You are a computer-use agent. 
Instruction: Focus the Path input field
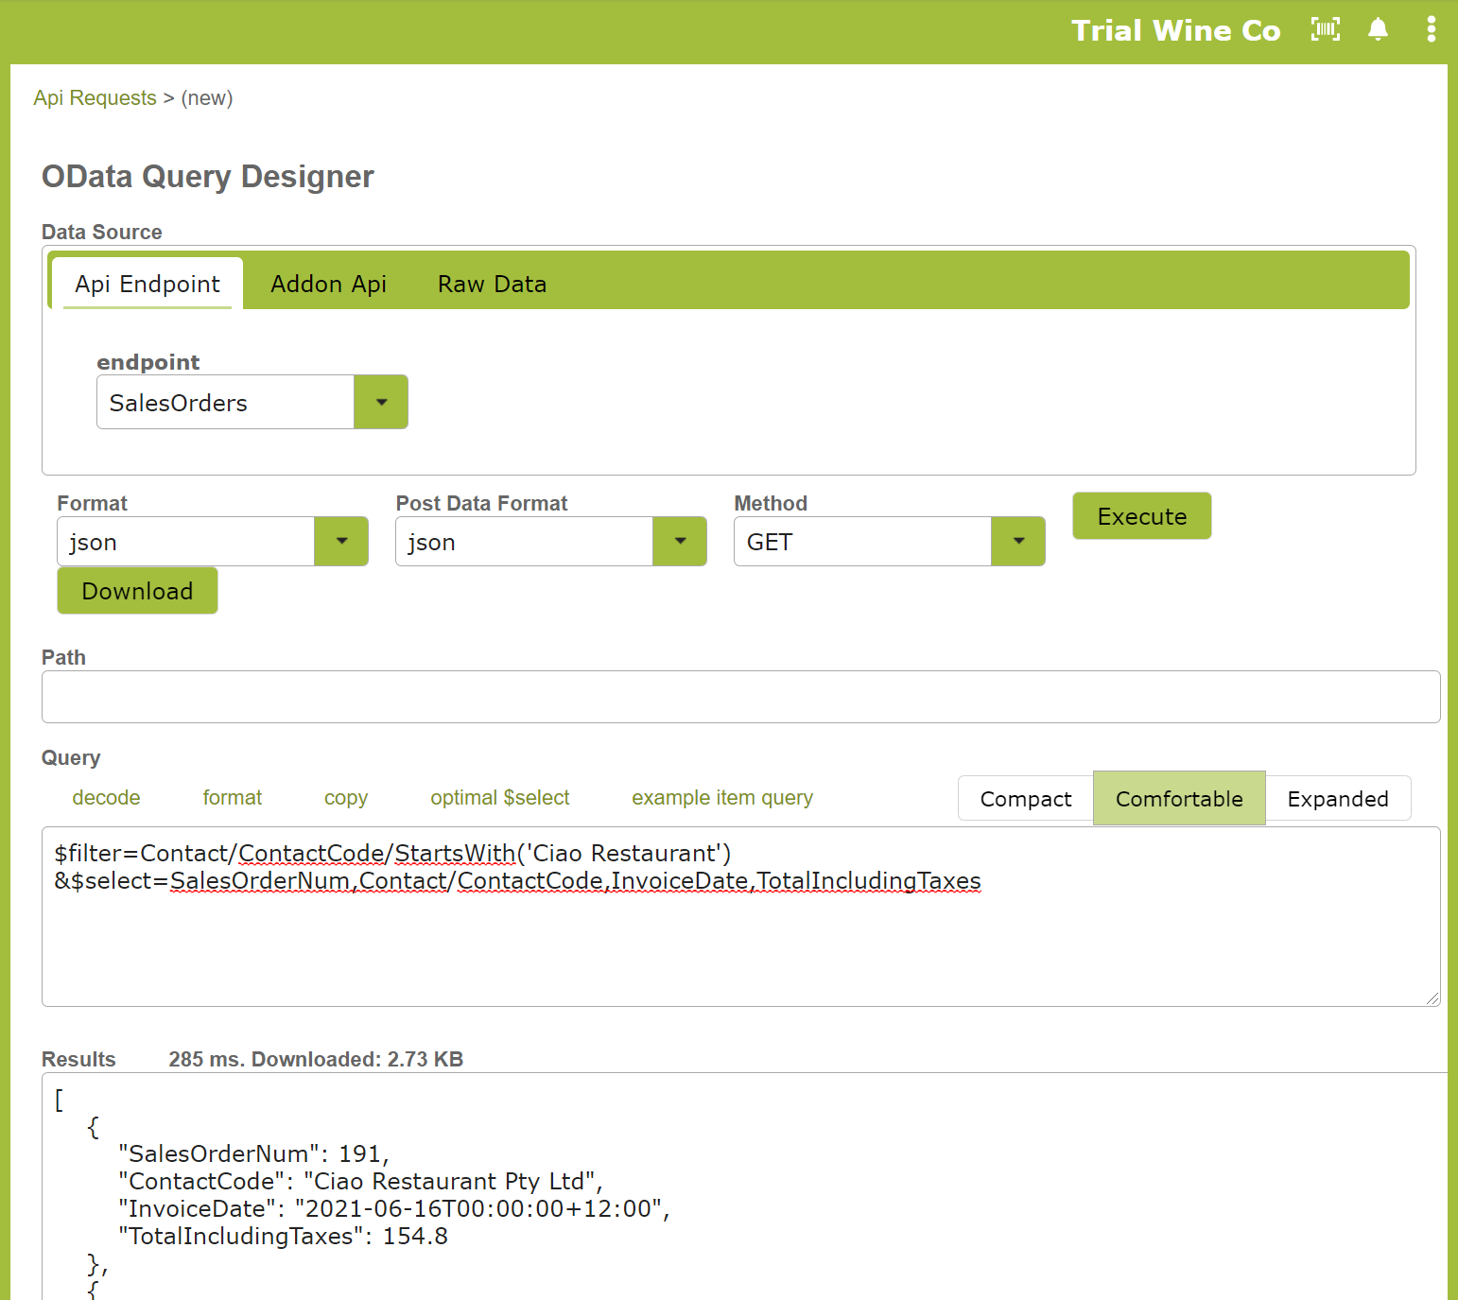point(741,697)
